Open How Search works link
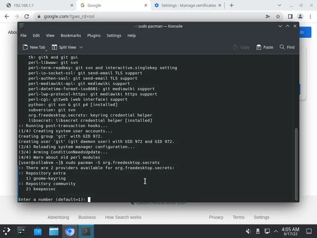This screenshot has width=317, height=238. tap(123, 217)
